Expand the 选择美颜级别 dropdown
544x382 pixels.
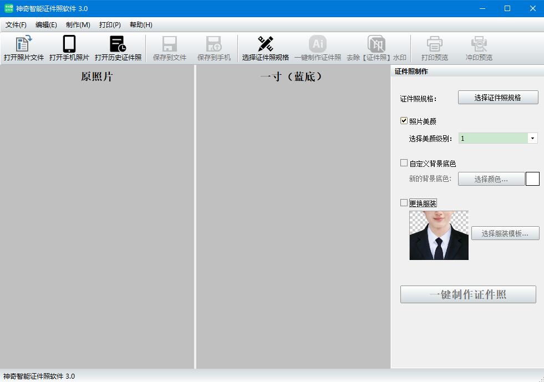click(532, 138)
